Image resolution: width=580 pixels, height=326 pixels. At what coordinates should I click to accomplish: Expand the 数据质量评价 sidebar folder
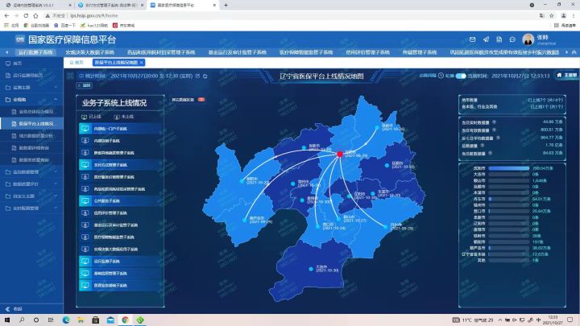click(31, 184)
